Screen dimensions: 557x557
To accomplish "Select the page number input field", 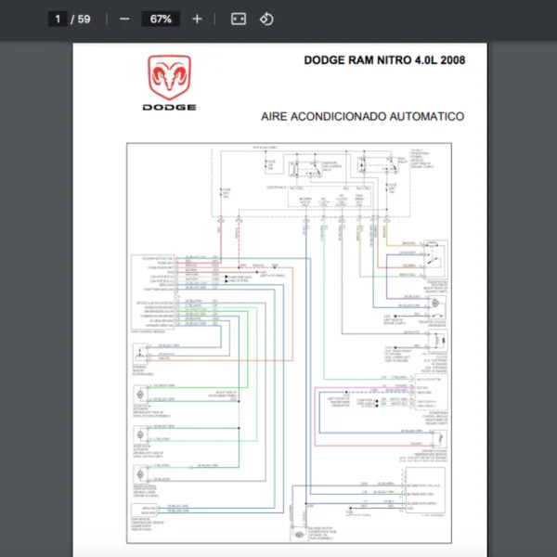I will click(x=58, y=19).
